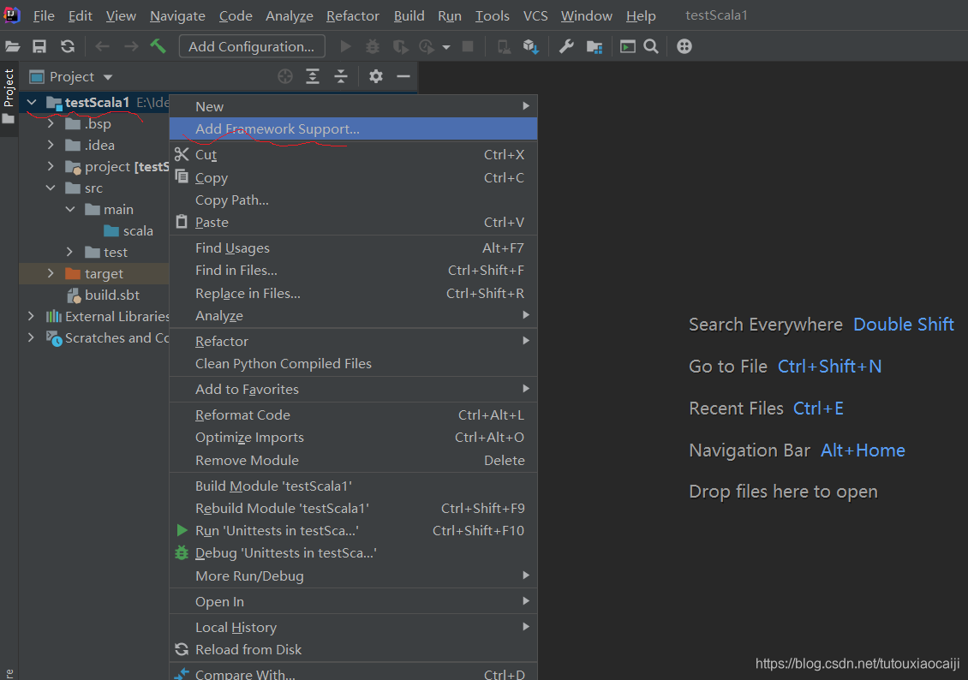Click the Collapse All panel icon
Screen dimensions: 968x680
[x=341, y=76]
